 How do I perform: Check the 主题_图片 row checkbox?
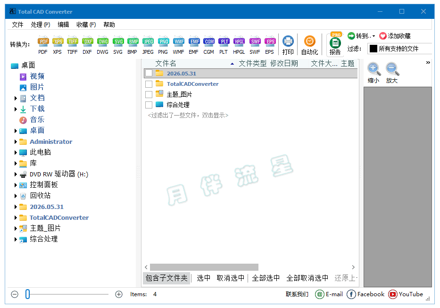click(x=149, y=94)
